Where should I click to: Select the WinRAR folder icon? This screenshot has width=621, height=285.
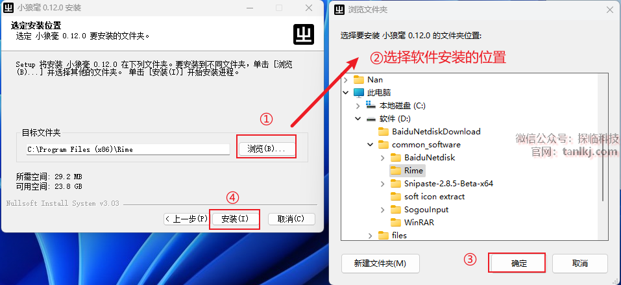(x=396, y=223)
